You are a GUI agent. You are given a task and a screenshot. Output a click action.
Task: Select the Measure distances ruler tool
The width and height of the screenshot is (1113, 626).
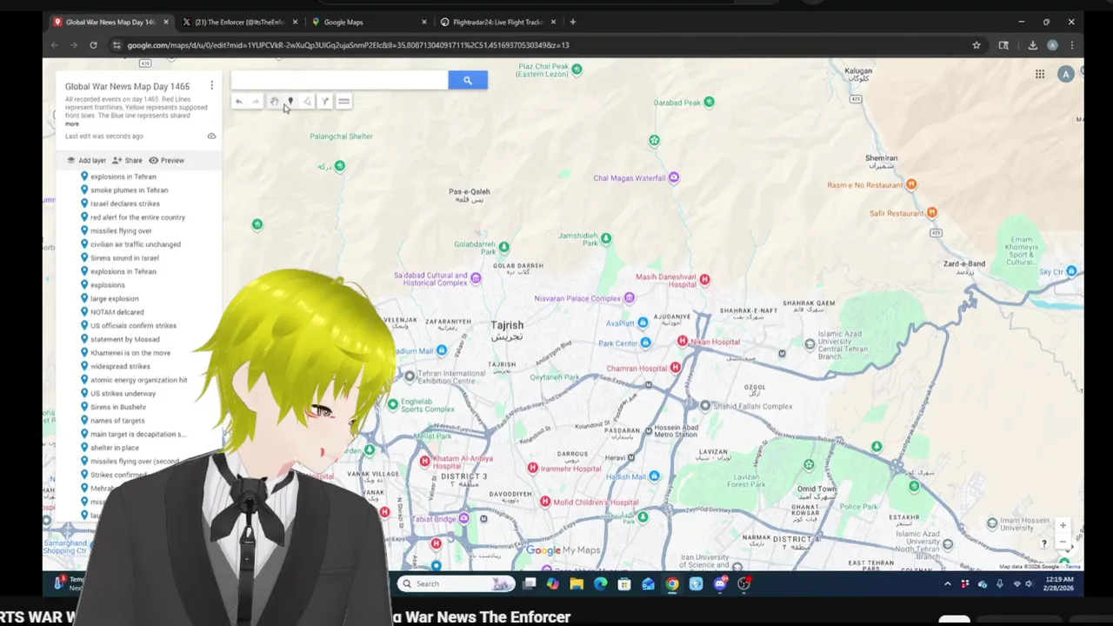click(343, 102)
